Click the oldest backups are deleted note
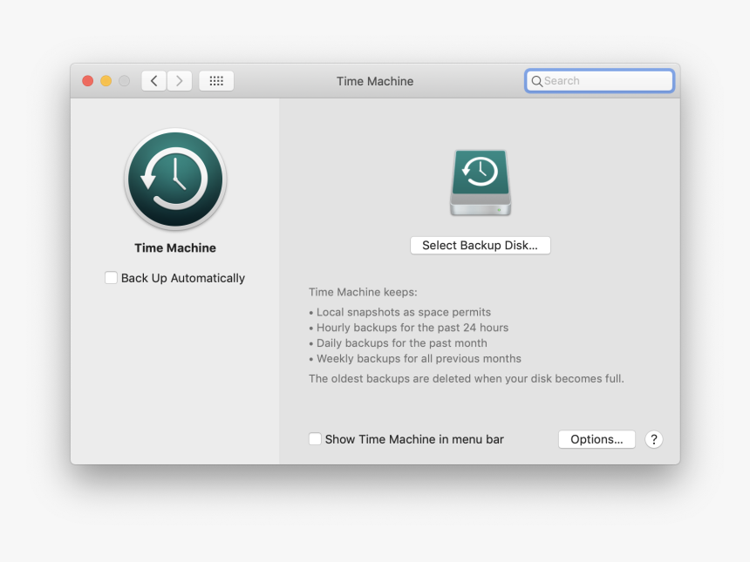The height and width of the screenshot is (562, 750). coord(467,379)
